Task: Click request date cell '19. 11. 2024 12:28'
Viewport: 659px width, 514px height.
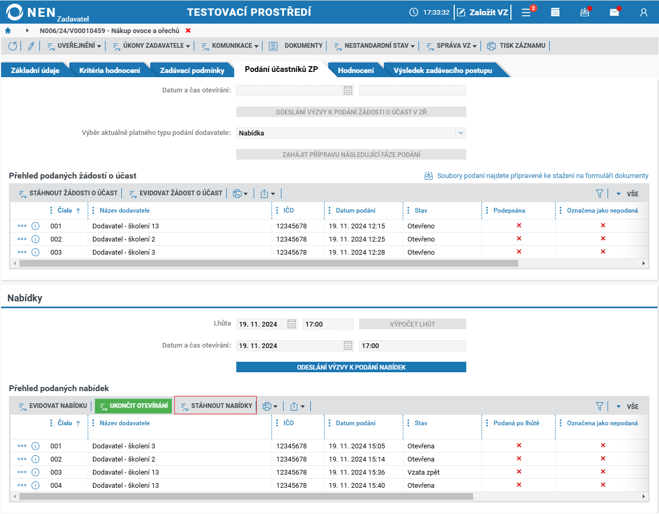Action: coord(357,252)
